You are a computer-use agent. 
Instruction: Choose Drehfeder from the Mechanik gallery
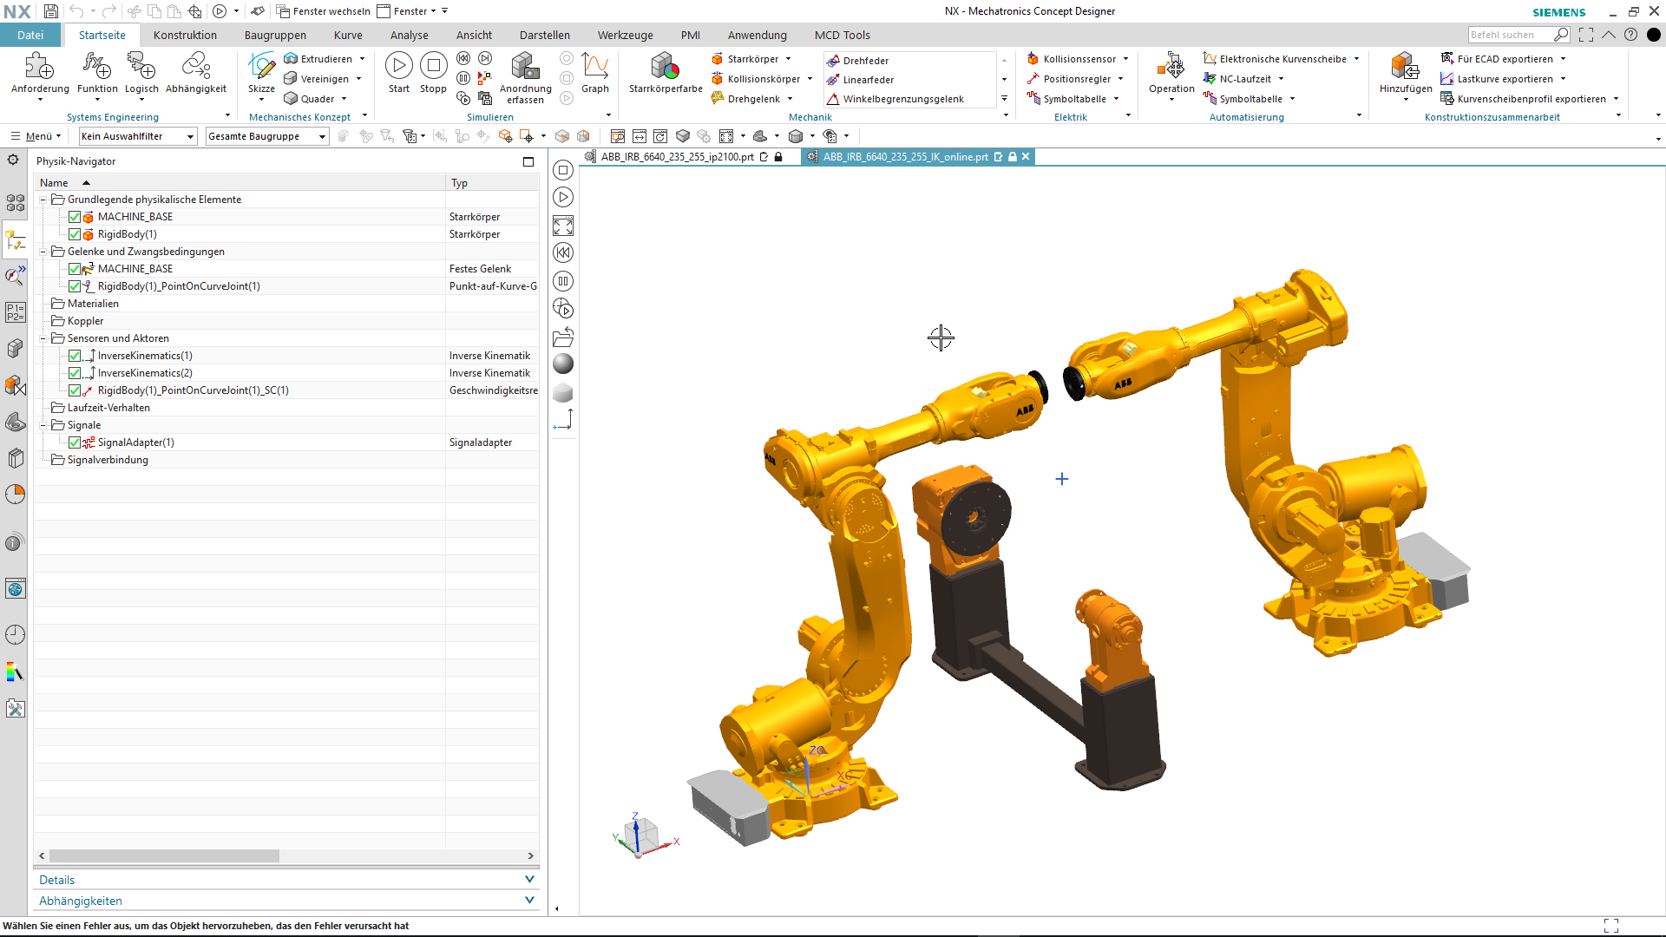(x=866, y=61)
